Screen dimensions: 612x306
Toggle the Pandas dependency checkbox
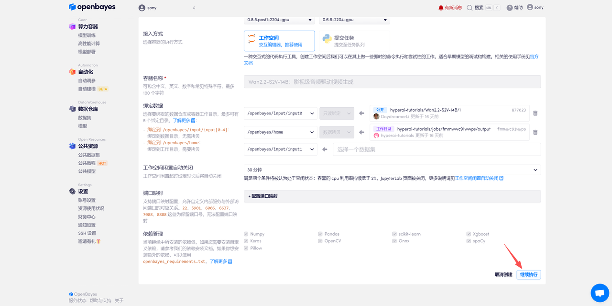click(320, 234)
